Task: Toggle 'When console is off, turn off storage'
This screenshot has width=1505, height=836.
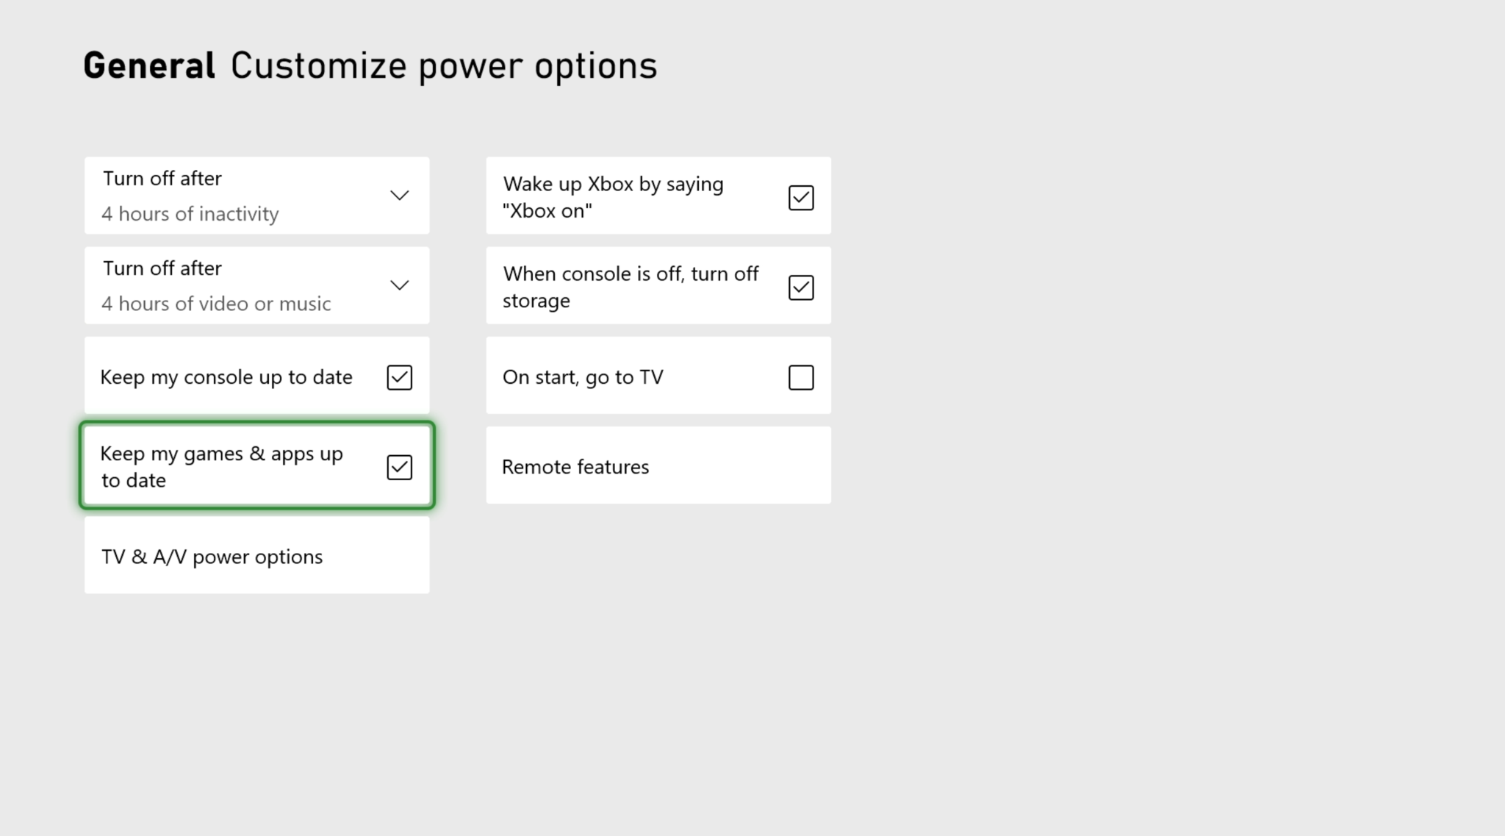Action: coord(800,287)
